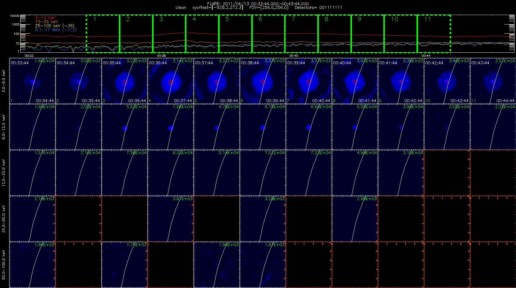Screen dimensions: 516x288
Task: Click the 00:44:44 end time label
Action: click(506, 101)
